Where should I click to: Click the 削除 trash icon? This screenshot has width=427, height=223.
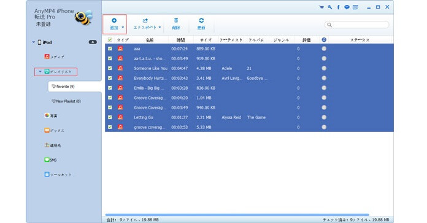tap(176, 20)
